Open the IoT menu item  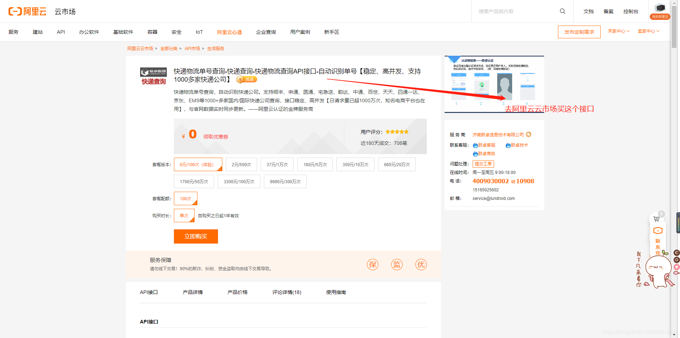tap(199, 32)
